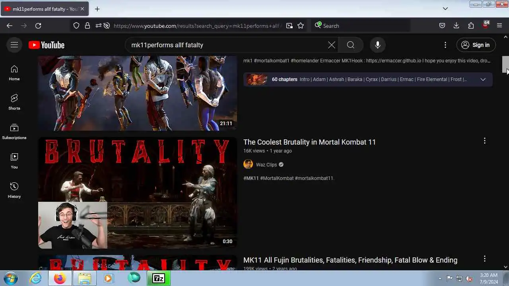Open the Brutality 0:30 video thumbnail
The image size is (509, 286).
(138, 193)
